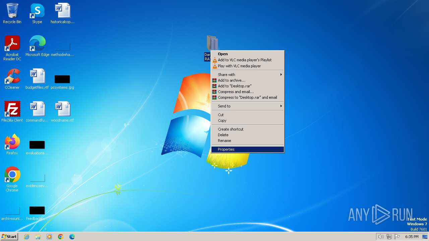Expand the Share with submenu

248,75
